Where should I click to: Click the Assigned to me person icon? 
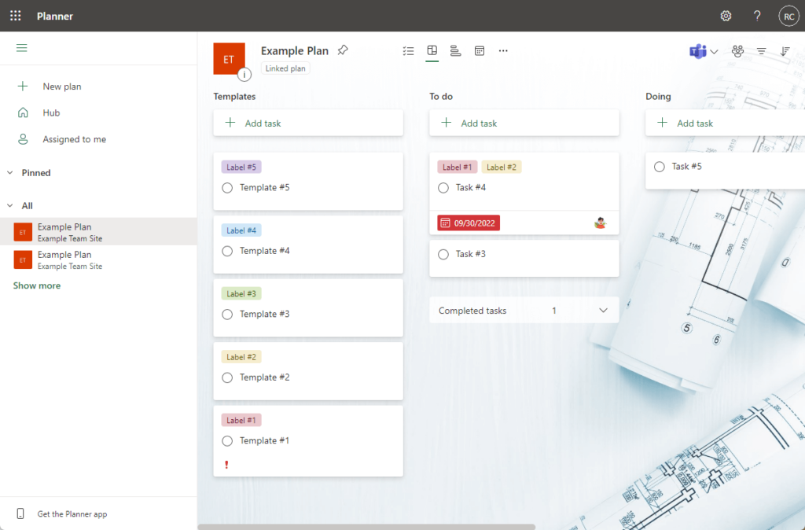(x=23, y=139)
